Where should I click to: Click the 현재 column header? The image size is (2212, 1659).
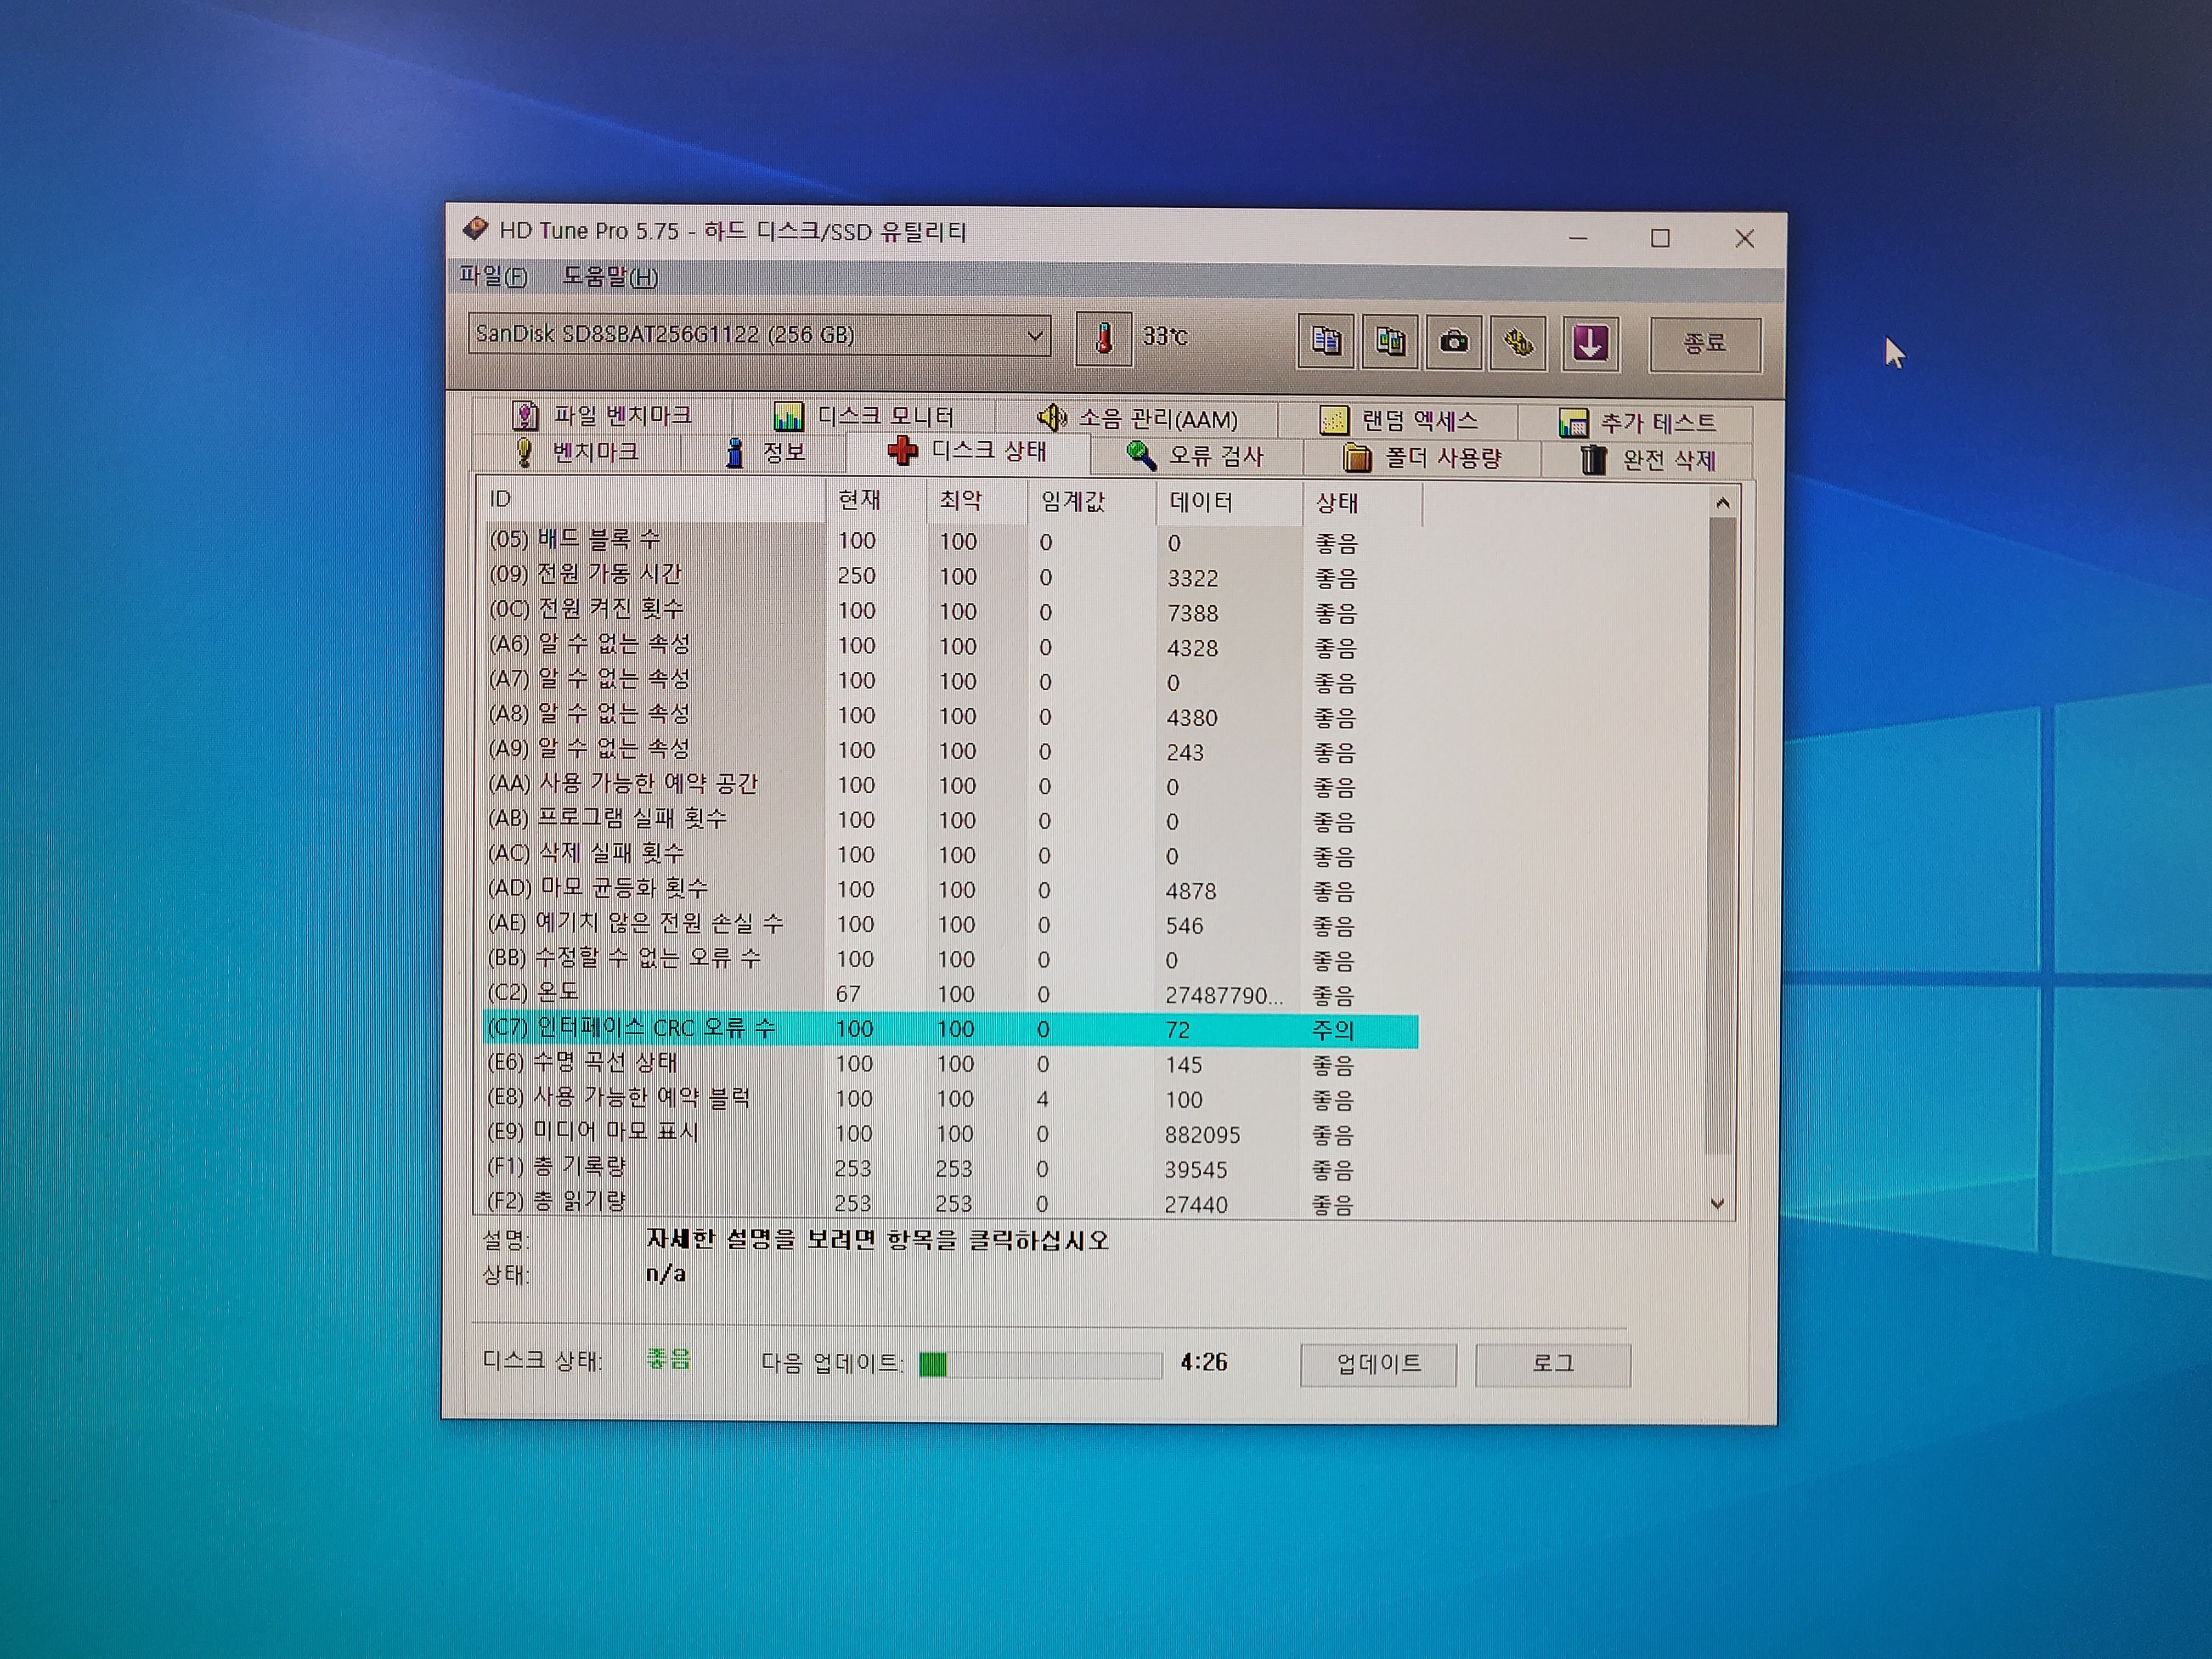click(876, 501)
